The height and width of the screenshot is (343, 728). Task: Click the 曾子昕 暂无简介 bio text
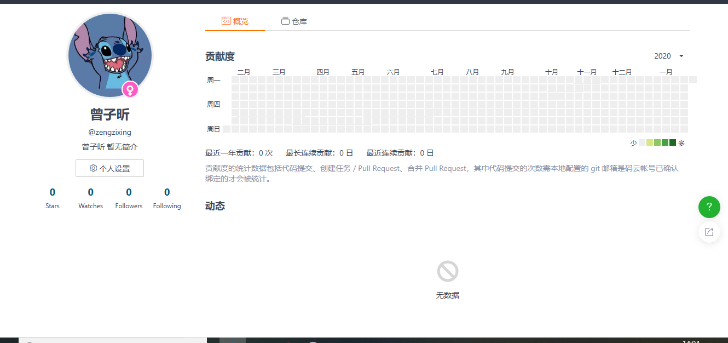109,147
